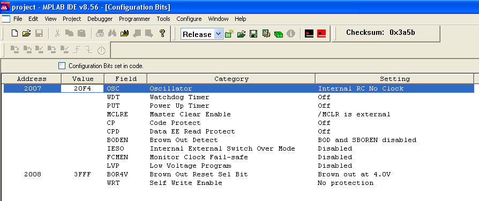The width and height of the screenshot is (479, 201).
Task: Click the New File icon
Action: click(x=14, y=33)
